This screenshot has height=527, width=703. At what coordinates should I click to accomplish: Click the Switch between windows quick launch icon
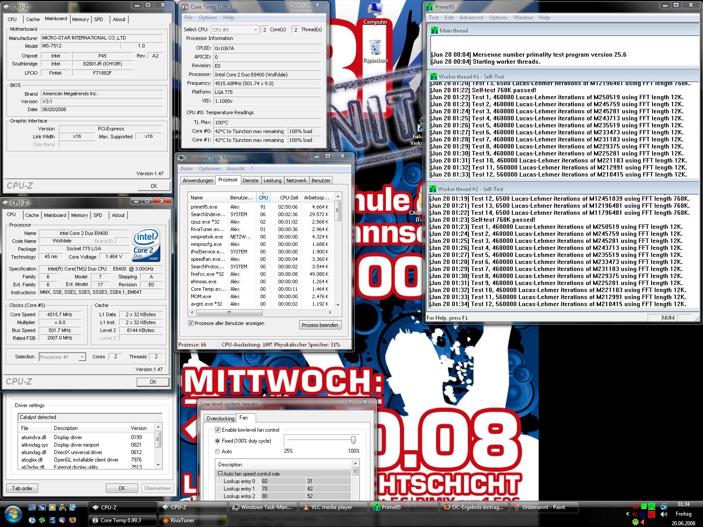click(42, 508)
